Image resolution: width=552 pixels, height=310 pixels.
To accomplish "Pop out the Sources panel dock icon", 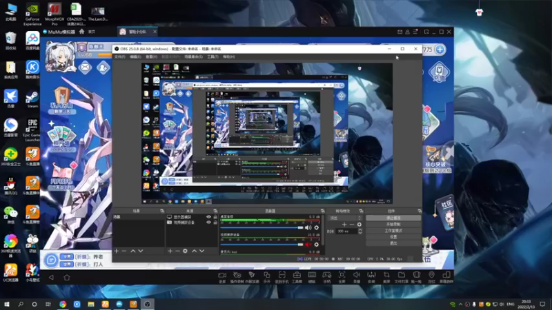I will coord(215,211).
